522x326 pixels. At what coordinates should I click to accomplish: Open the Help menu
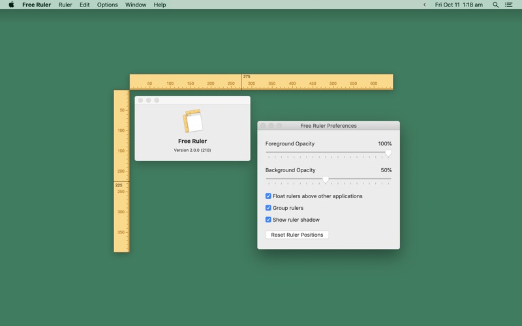point(160,5)
